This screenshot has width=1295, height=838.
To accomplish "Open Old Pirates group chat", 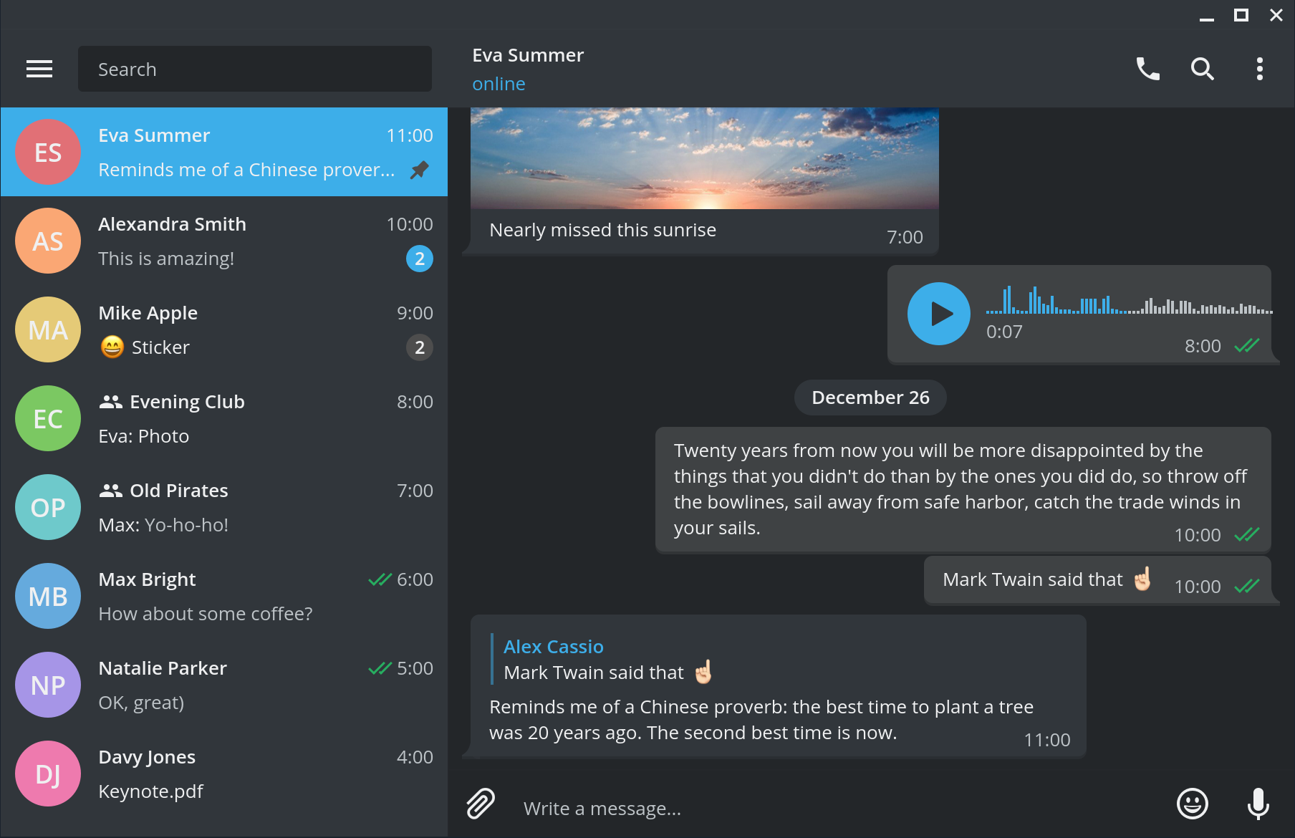I will (x=224, y=507).
